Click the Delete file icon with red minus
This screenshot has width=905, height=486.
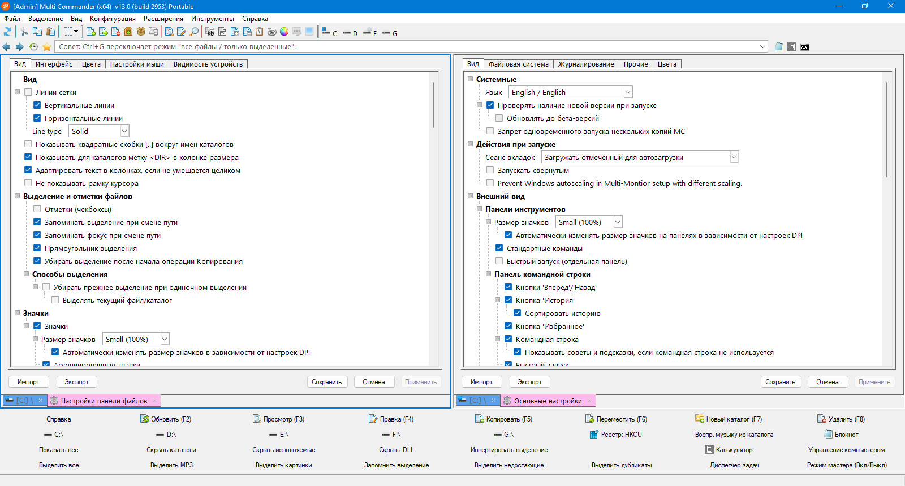click(116, 32)
